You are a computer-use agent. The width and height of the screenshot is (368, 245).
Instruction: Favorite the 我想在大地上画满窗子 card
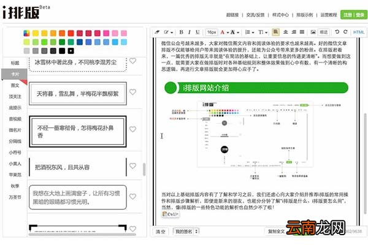pyautogui.click(x=133, y=197)
